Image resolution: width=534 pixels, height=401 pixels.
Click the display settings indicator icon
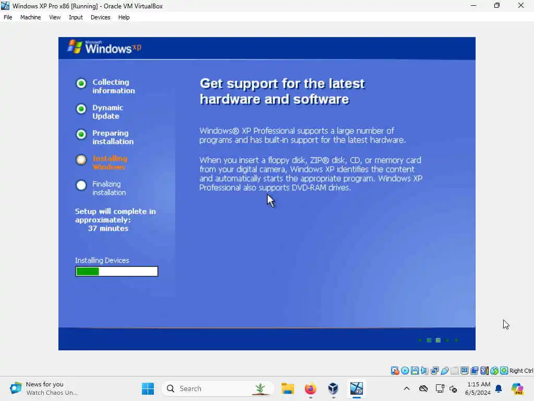[464, 371]
